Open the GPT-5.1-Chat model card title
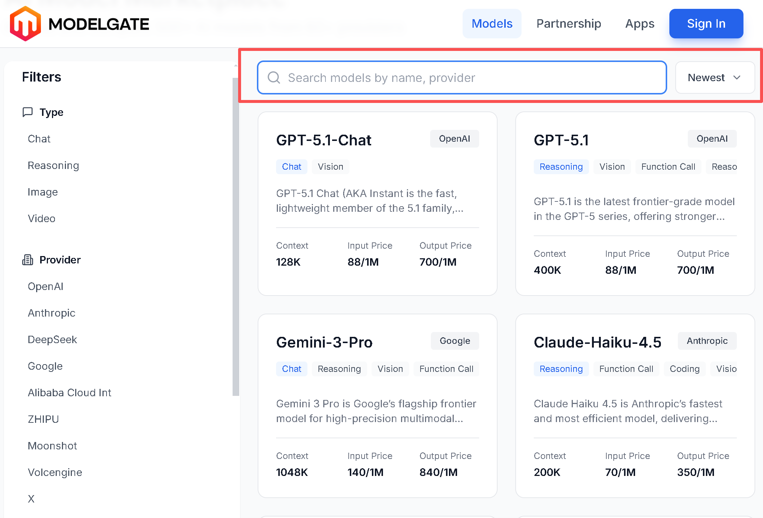763x518 pixels. (x=324, y=140)
